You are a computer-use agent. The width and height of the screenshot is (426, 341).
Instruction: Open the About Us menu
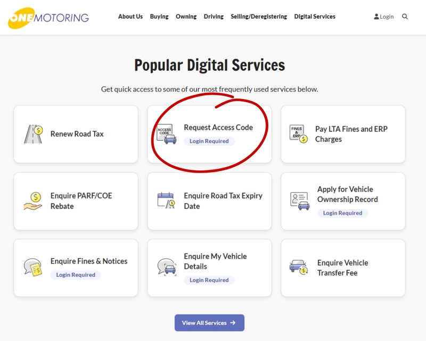coord(130,17)
